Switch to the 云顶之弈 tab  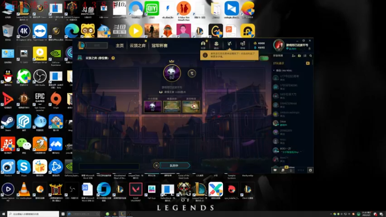(138, 45)
